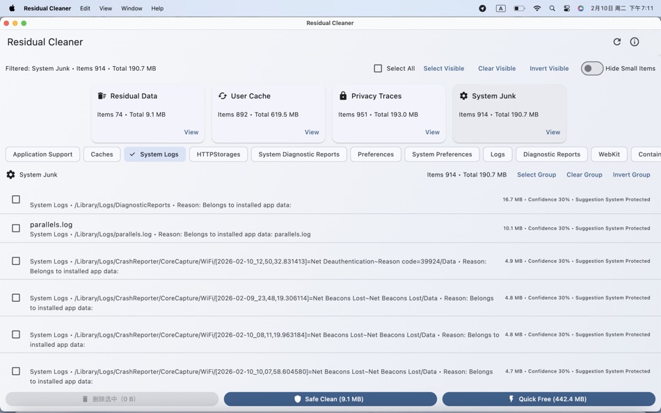Click the User Cache sync icon
Image resolution: width=661 pixels, height=413 pixels.
[223, 95]
